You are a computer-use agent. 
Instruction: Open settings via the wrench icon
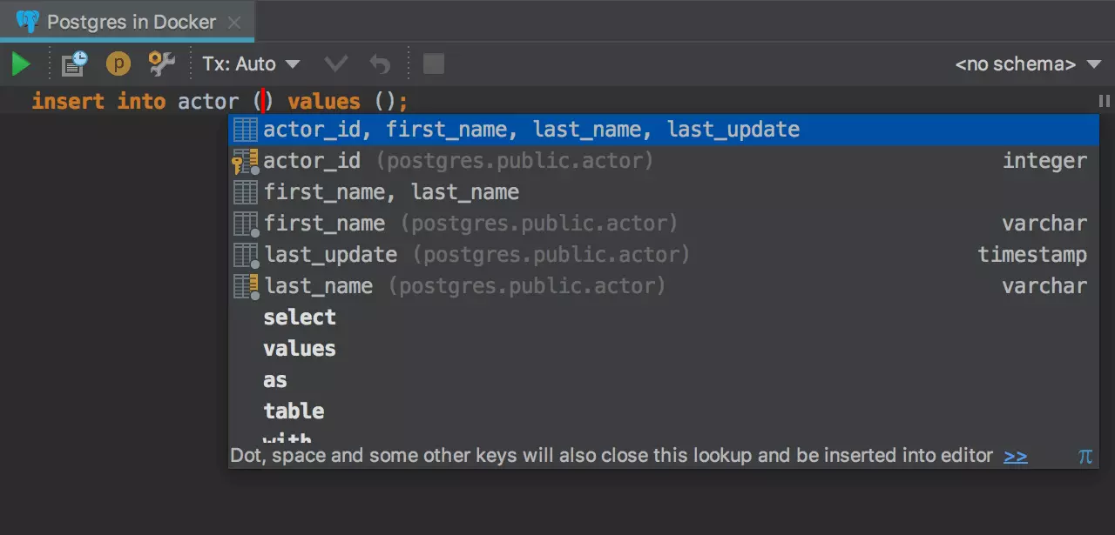(x=161, y=64)
